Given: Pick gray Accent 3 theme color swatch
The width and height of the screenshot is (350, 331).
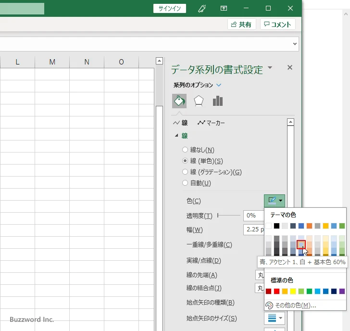Looking at the screenshot, I should point(317,226).
